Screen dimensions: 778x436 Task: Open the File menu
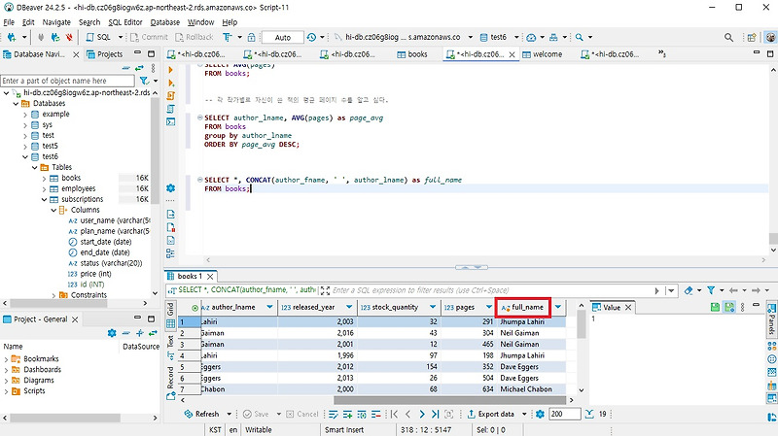9,22
